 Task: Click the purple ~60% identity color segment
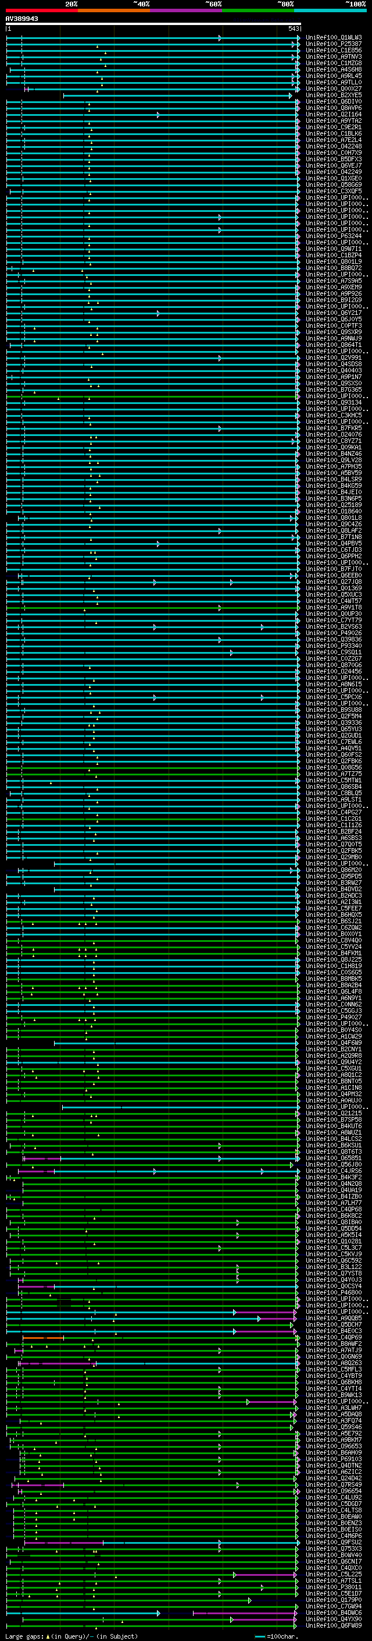[187, 10]
